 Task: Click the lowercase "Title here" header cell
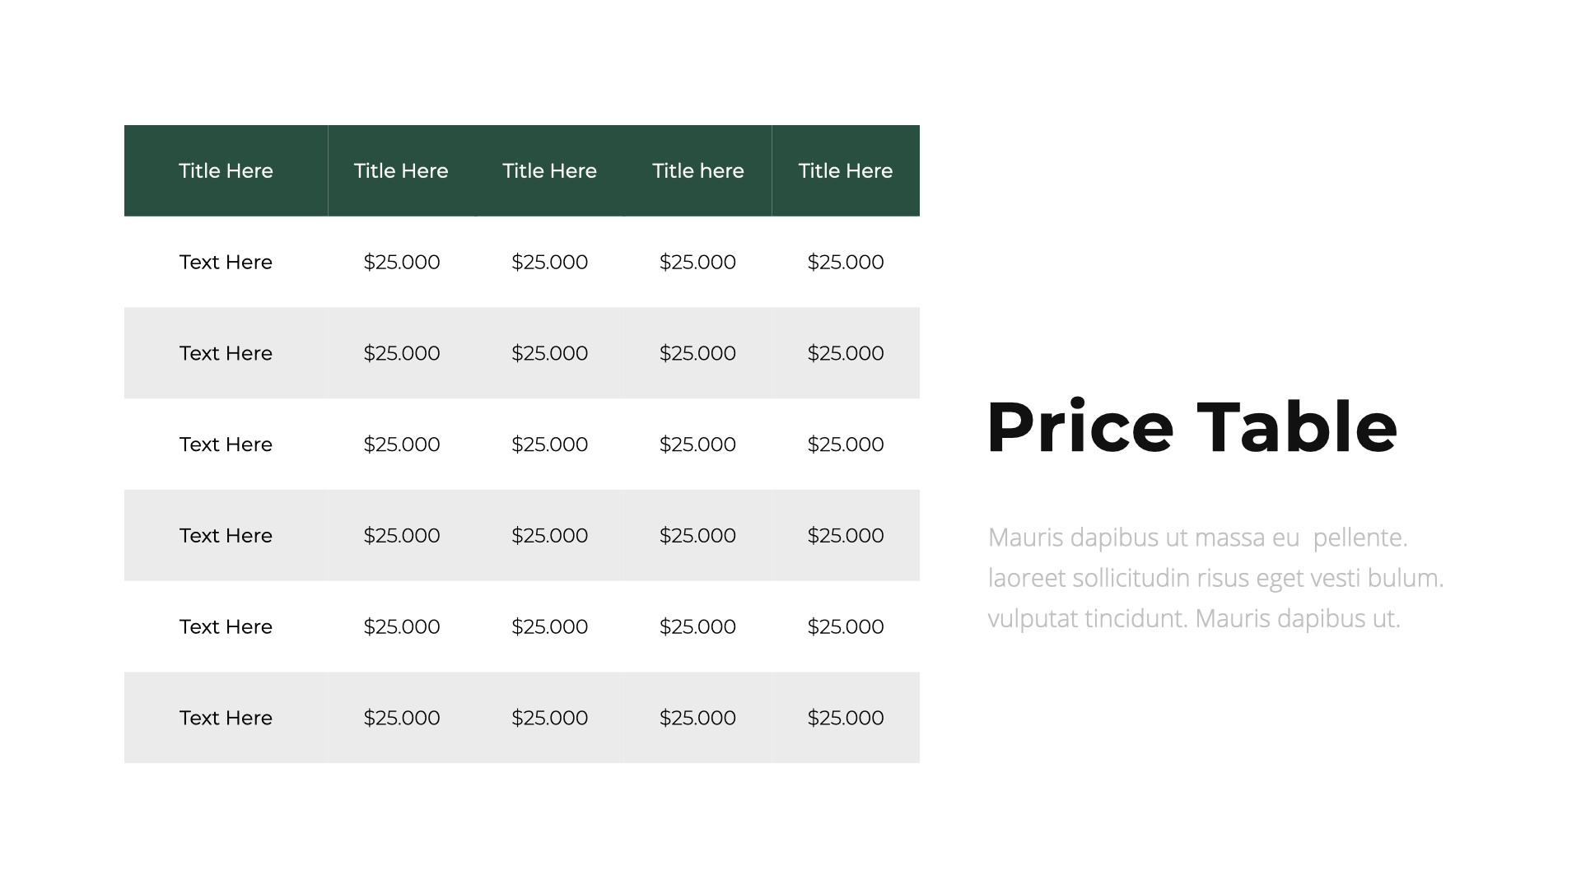click(697, 170)
